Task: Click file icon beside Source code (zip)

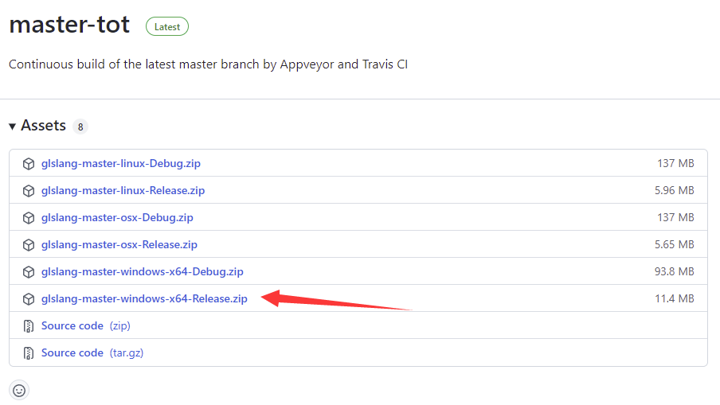Action: click(29, 326)
